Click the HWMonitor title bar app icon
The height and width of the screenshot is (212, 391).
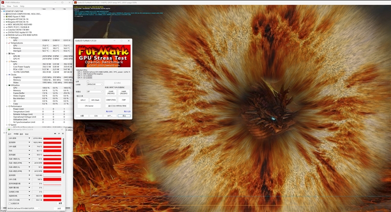pos(2,2)
